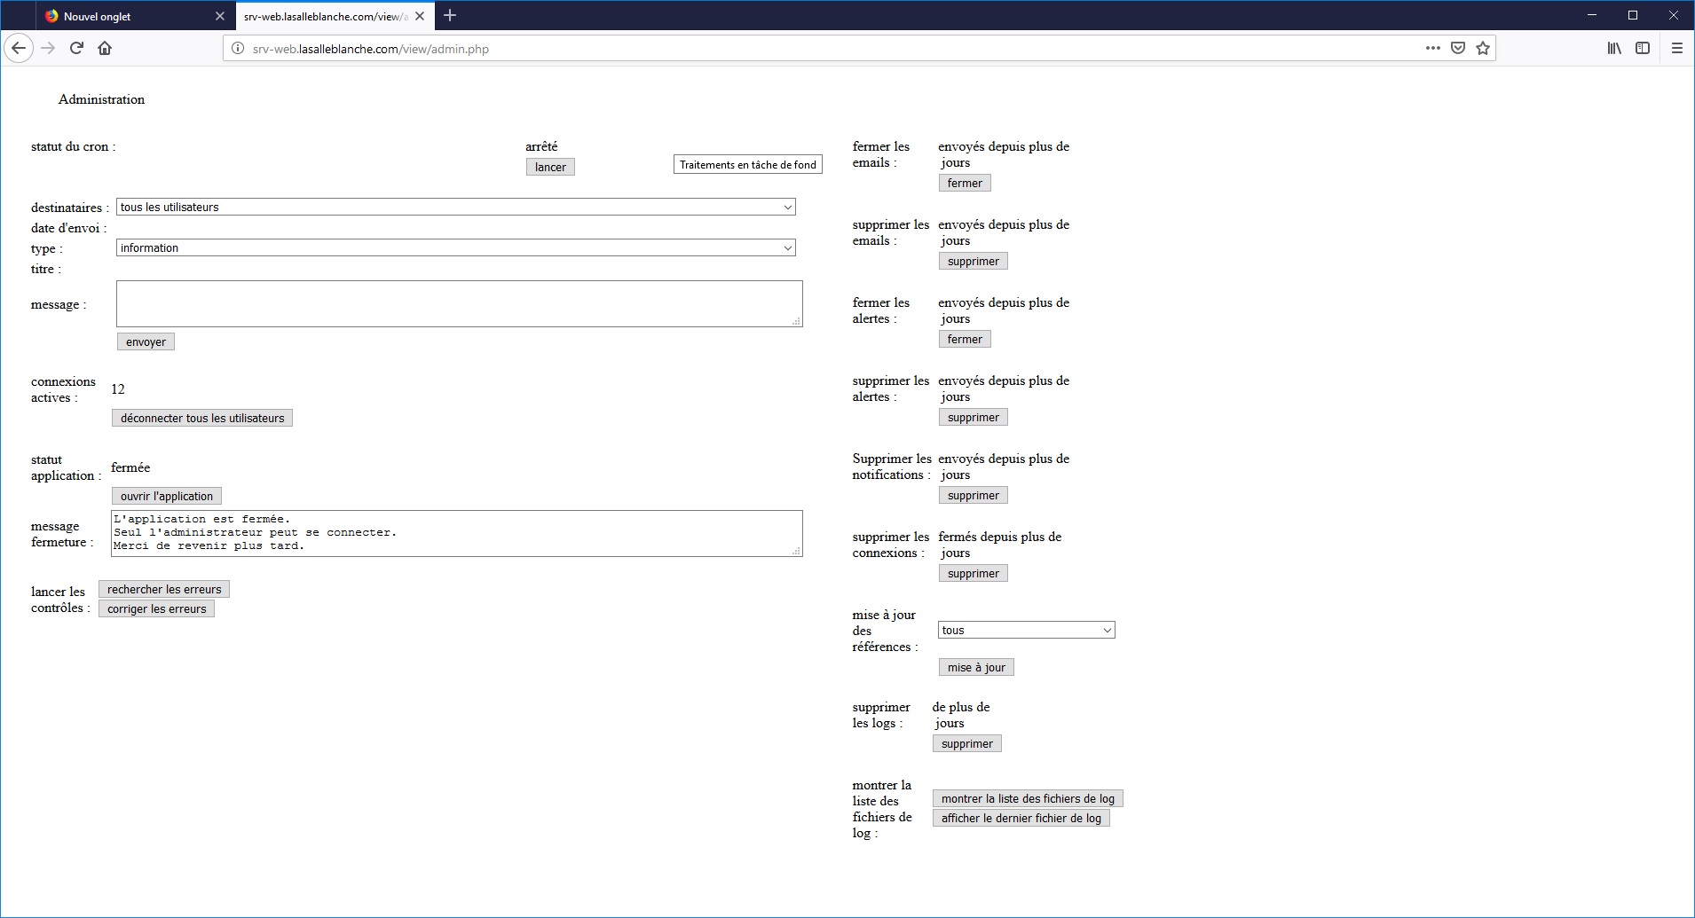1695x918 pixels.
Task: Reload the current page
Action: (76, 48)
